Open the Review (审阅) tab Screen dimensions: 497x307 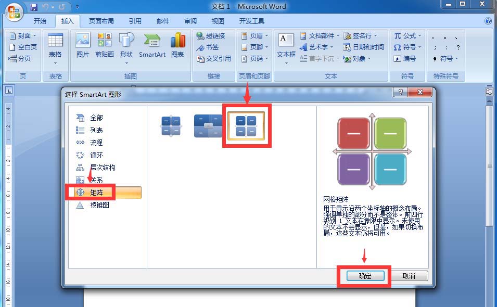190,21
